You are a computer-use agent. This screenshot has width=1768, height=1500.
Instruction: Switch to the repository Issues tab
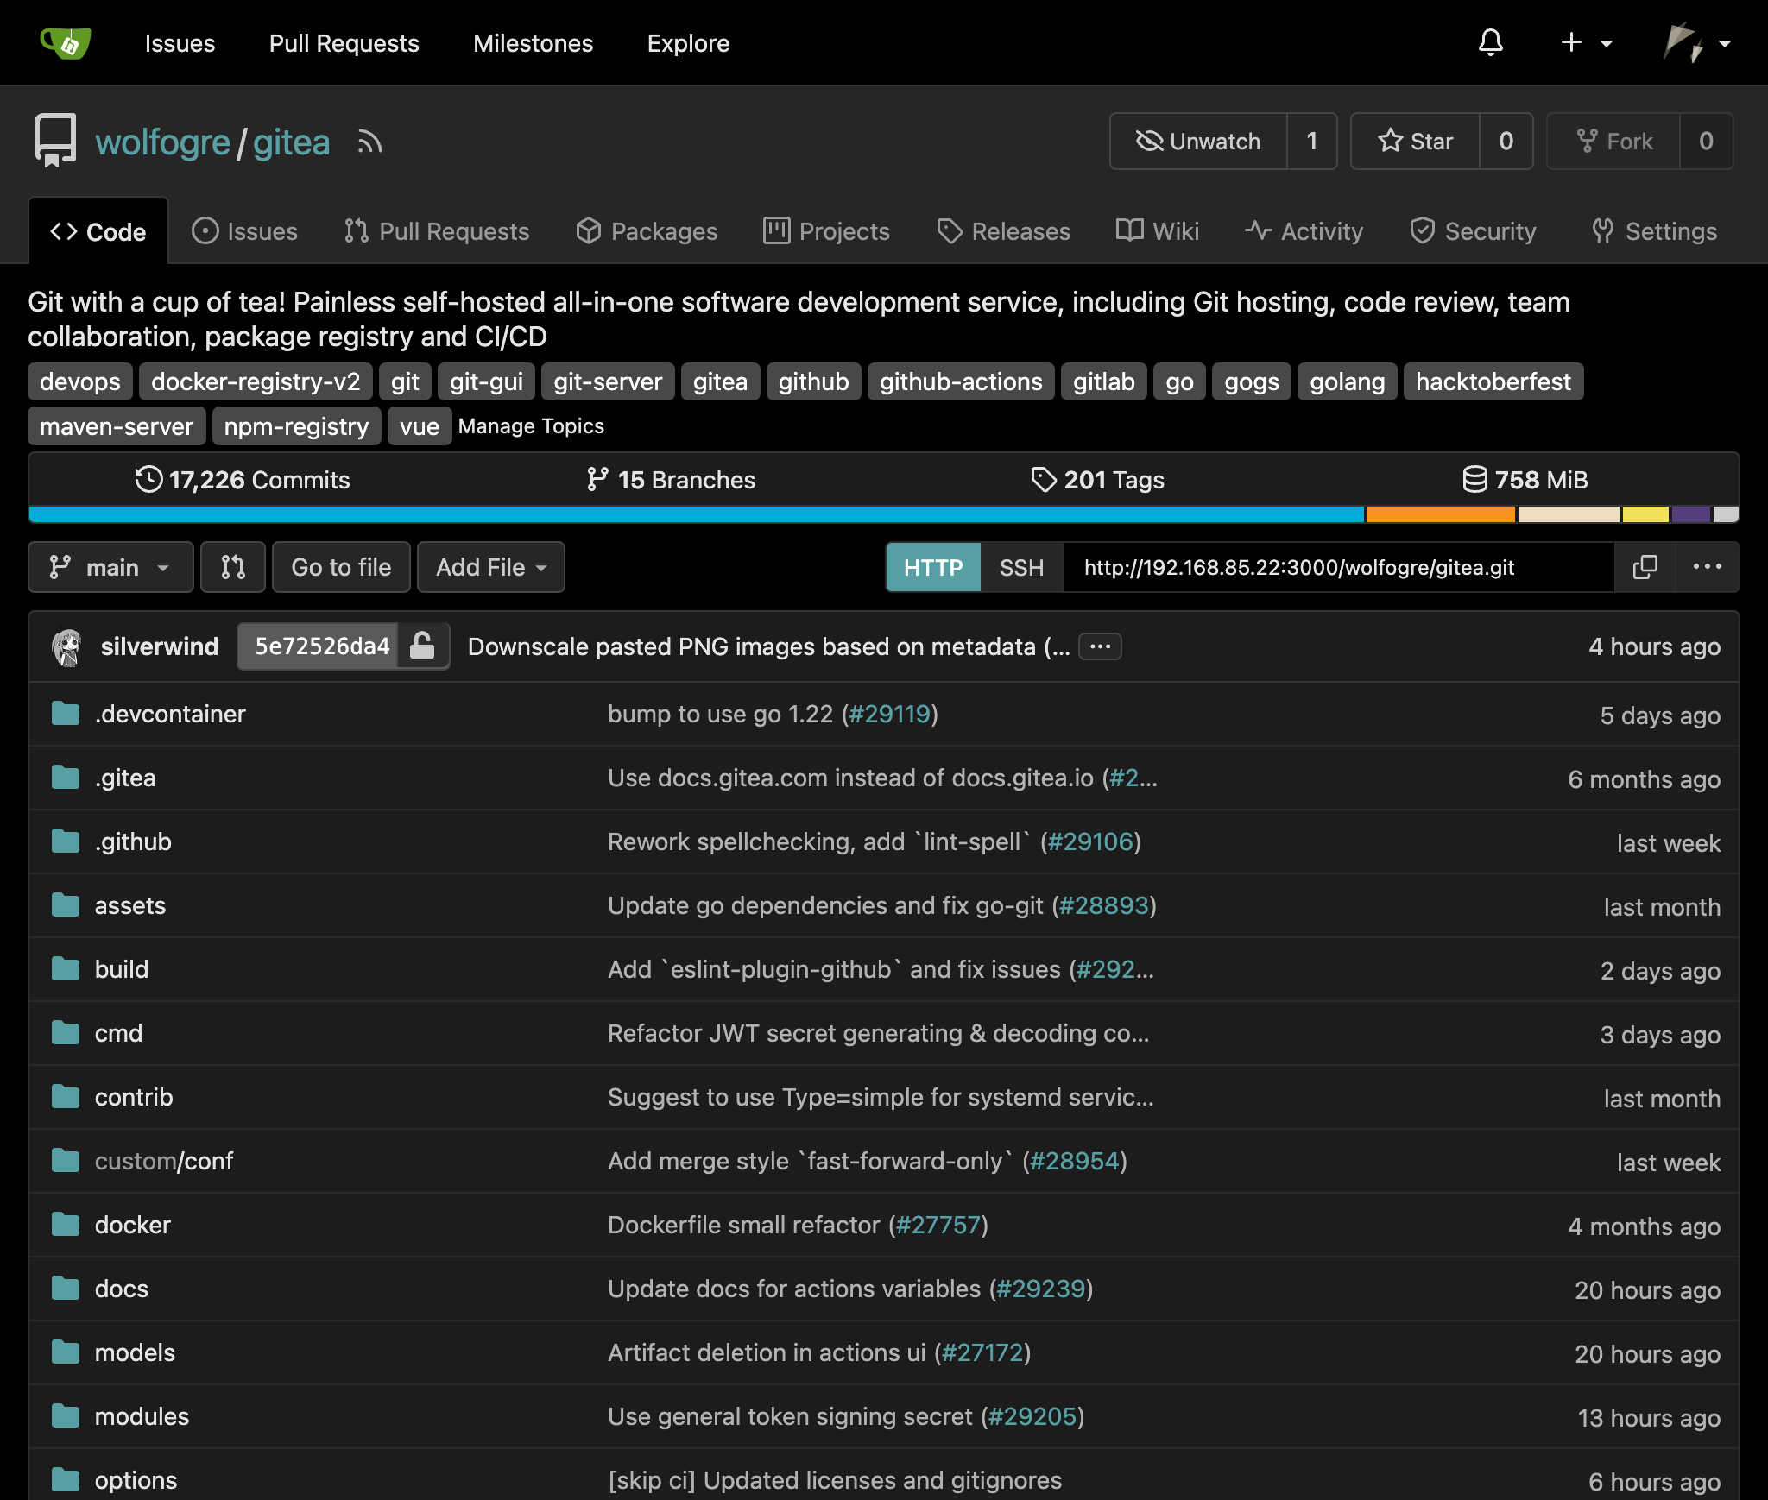tap(245, 231)
